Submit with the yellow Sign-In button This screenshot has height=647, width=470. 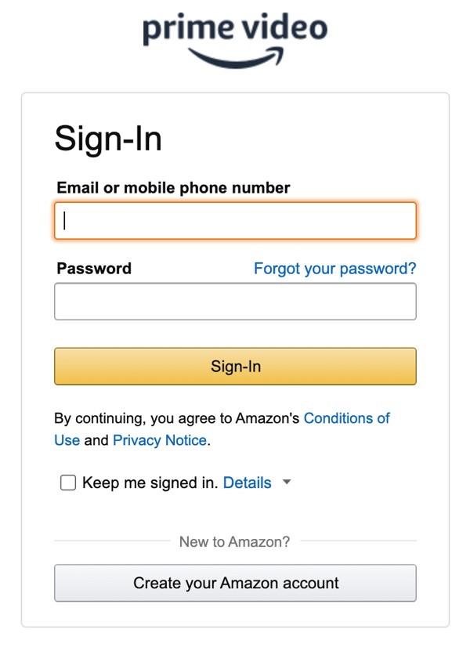[235, 367]
